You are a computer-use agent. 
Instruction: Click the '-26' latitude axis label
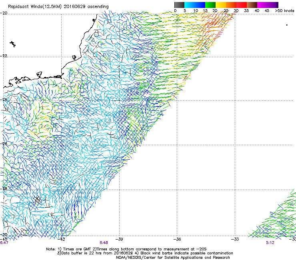pyautogui.click(x=4, y=144)
